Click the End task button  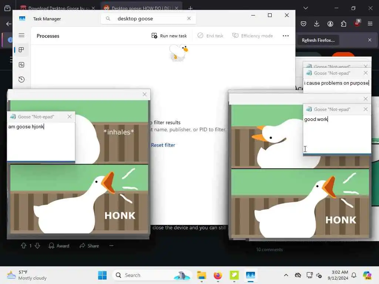(210, 36)
